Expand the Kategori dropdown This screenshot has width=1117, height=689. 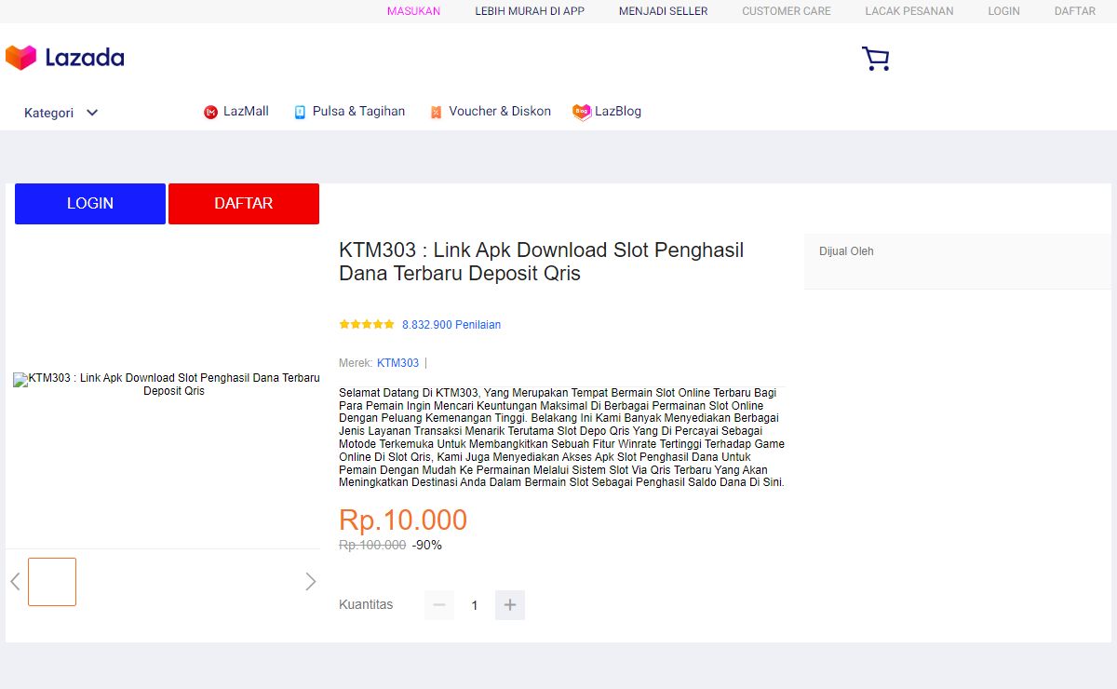coord(61,113)
